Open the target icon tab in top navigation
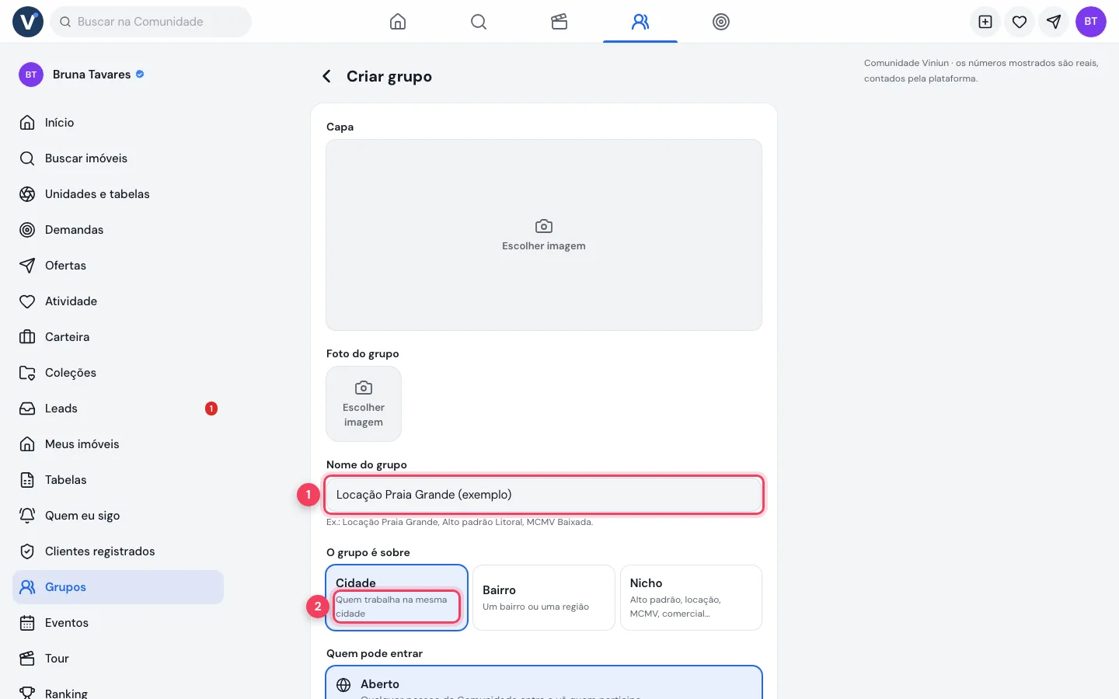The width and height of the screenshot is (1119, 699). pos(721,22)
